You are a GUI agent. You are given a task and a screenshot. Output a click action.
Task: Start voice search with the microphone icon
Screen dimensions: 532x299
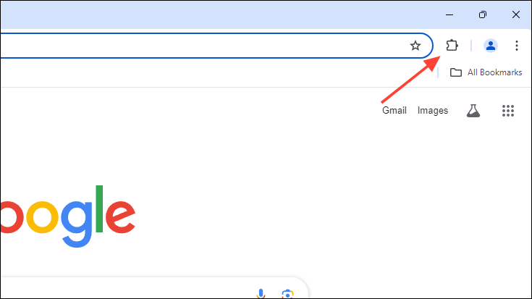click(x=261, y=294)
